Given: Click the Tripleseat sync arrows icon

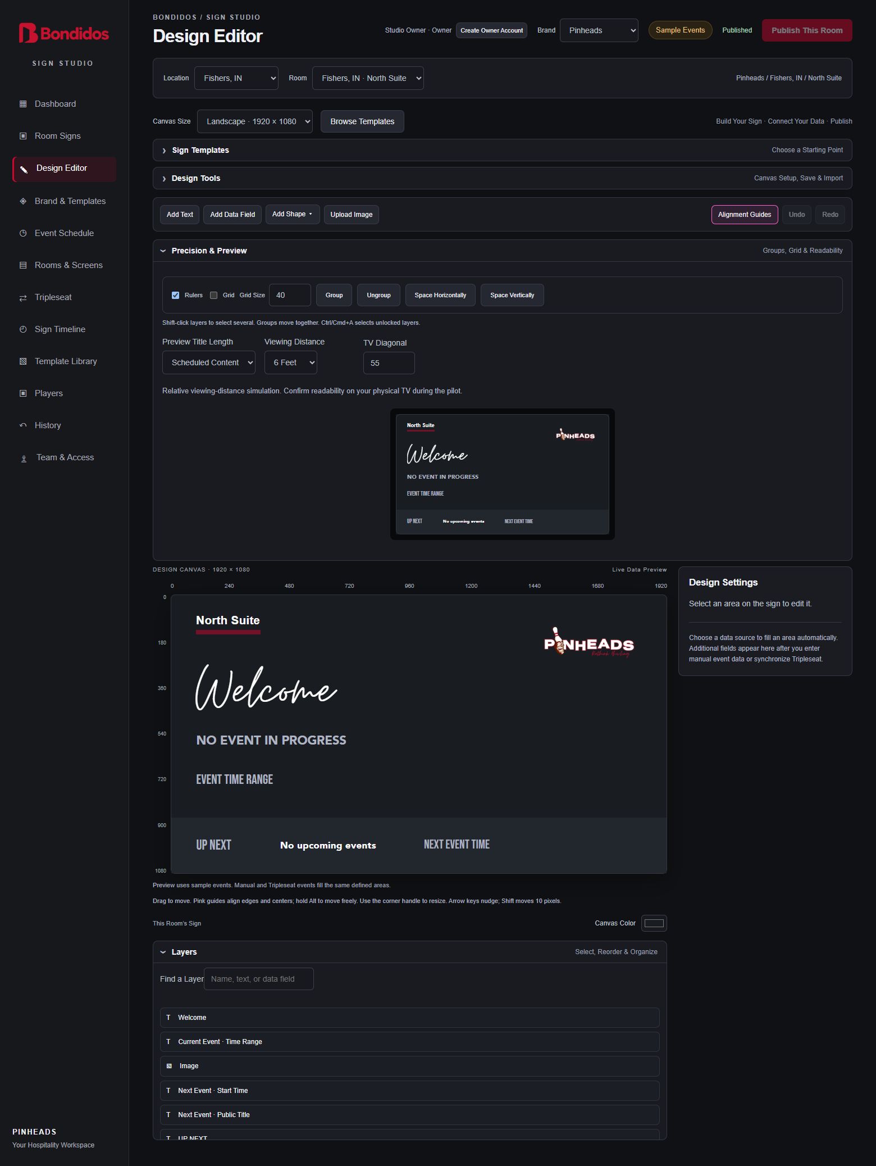Looking at the screenshot, I should click(x=23, y=298).
